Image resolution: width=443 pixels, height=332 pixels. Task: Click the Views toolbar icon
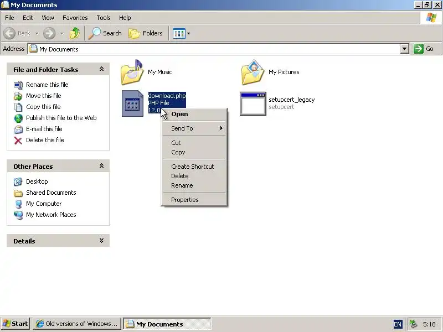click(179, 34)
